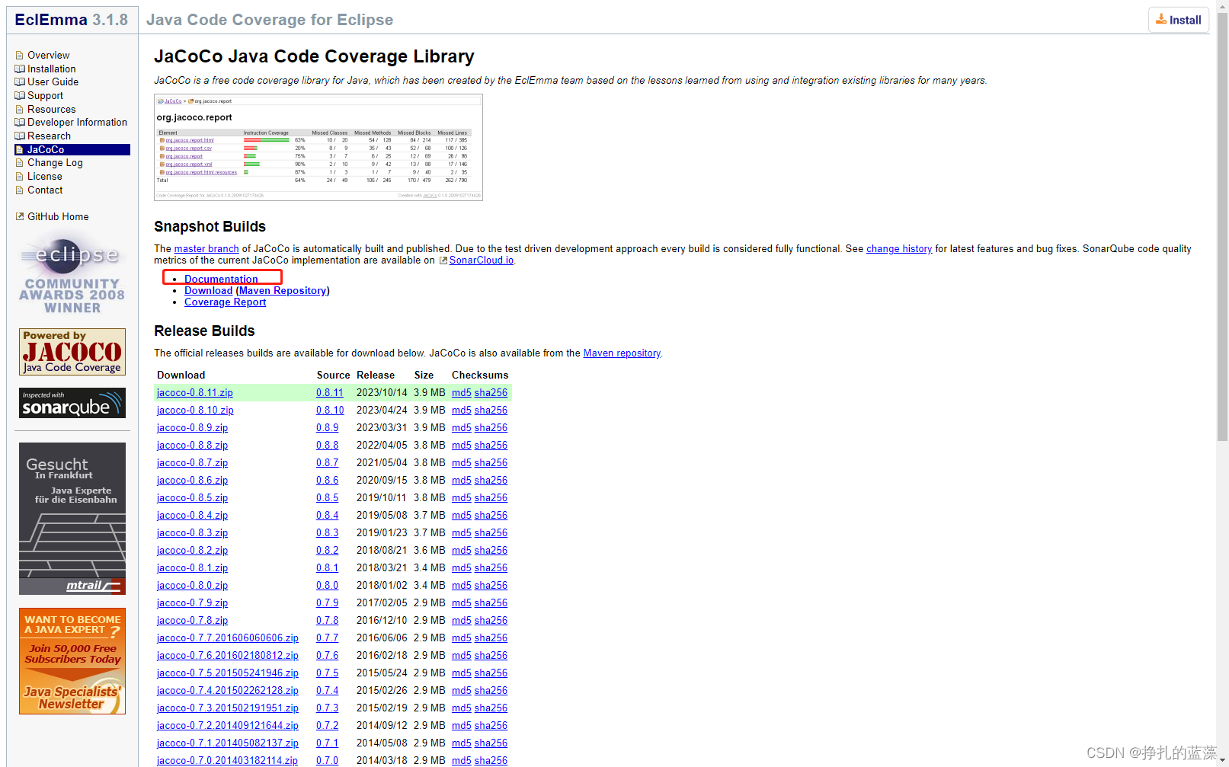The height and width of the screenshot is (767, 1229).
Task: Click the GitHub Home icon in sidebar
Action: [20, 216]
